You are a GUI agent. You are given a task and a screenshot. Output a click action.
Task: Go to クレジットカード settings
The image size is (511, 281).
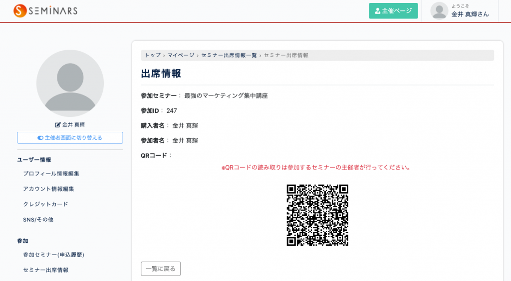pyautogui.click(x=45, y=204)
